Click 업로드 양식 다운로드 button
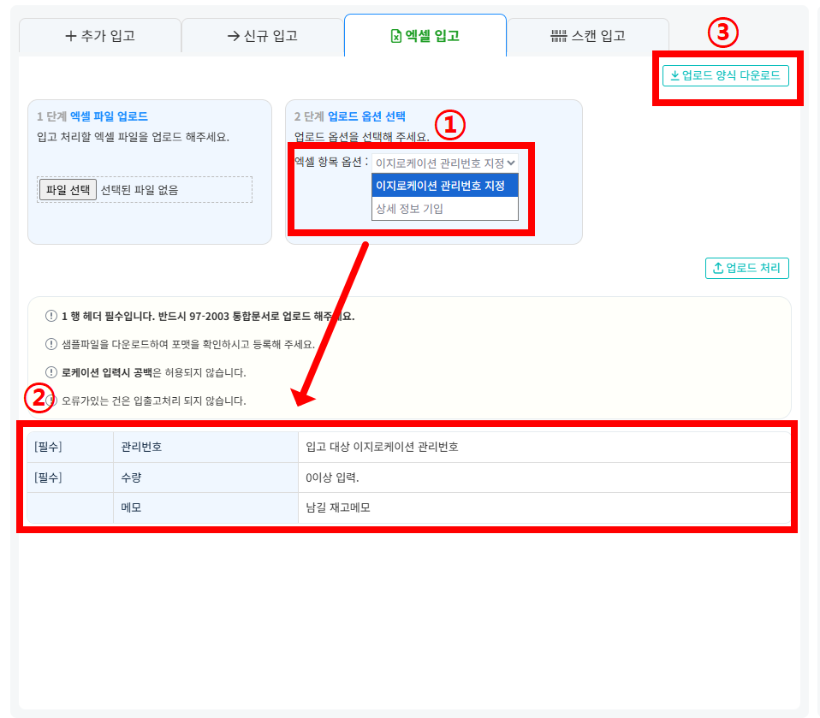This screenshot has width=820, height=718. (725, 75)
